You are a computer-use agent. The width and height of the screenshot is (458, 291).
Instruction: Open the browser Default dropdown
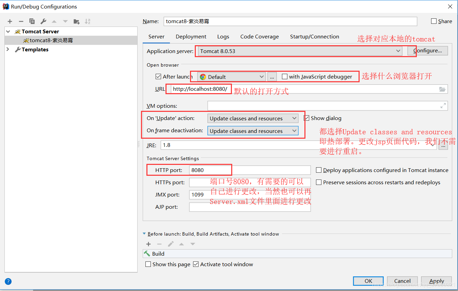point(232,77)
